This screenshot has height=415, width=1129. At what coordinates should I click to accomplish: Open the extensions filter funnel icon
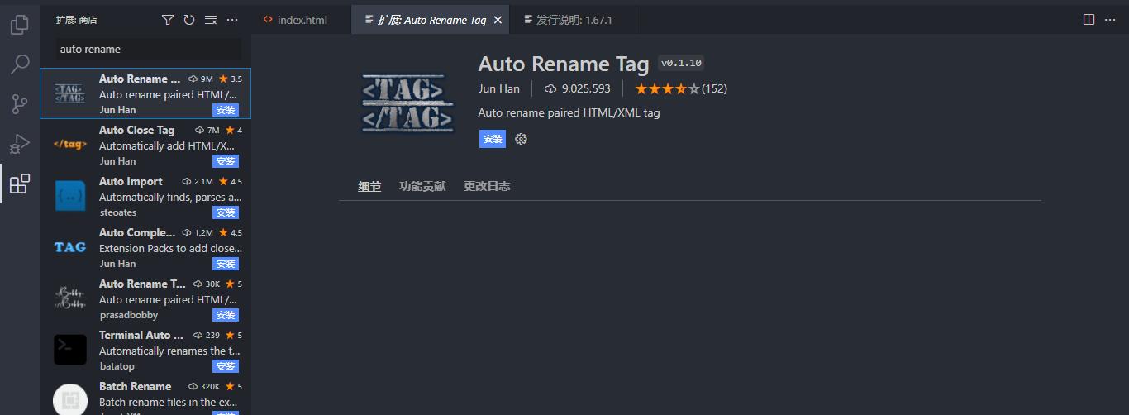168,20
